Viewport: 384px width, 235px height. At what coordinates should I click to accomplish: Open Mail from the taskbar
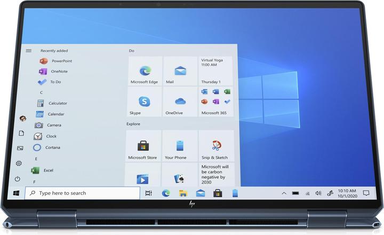[x=201, y=193]
